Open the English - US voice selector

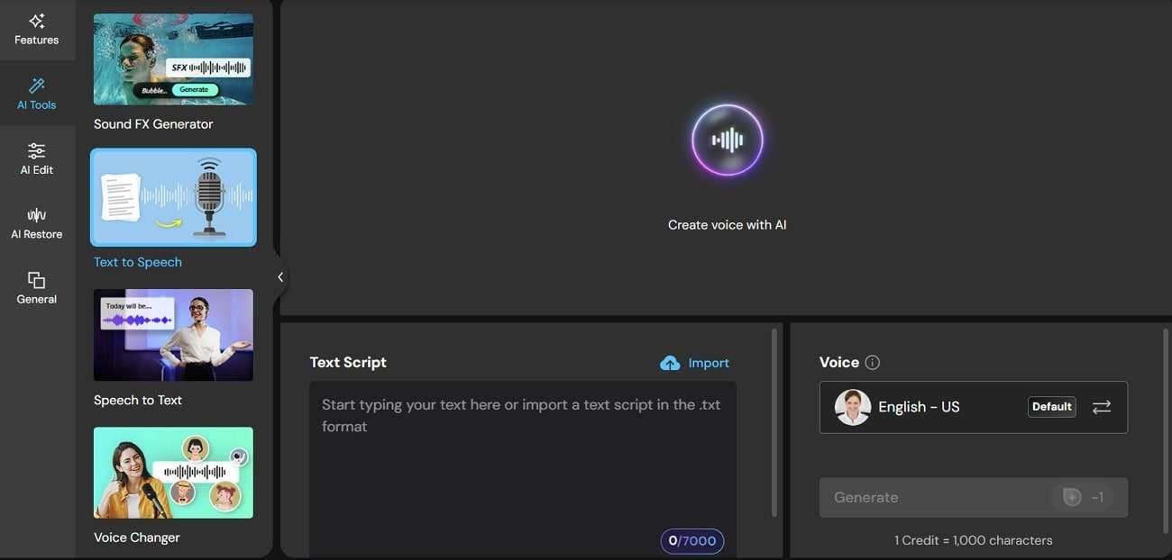(x=974, y=407)
